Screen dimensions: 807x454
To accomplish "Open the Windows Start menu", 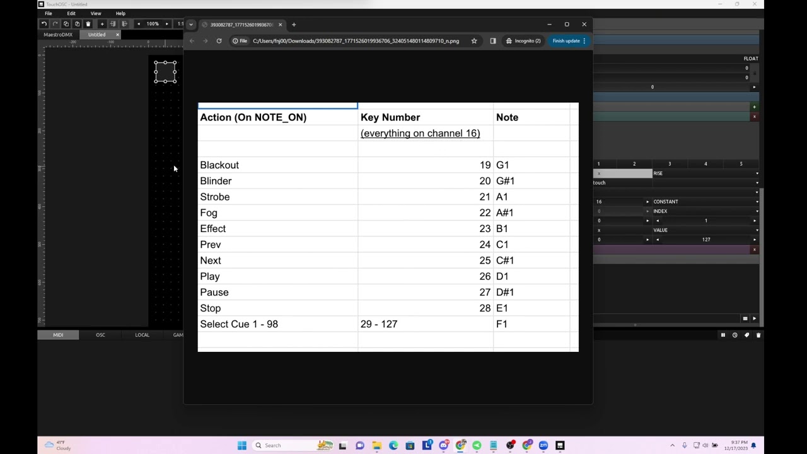I will (241, 445).
